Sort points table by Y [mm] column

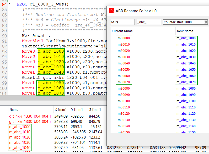pyautogui.click(x=77, y=110)
